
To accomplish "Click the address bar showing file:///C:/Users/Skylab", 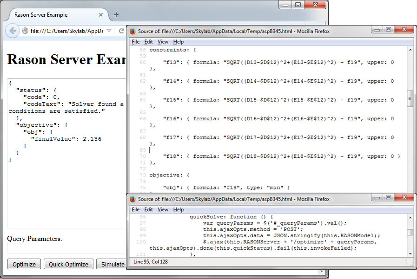I will tap(67, 31).
